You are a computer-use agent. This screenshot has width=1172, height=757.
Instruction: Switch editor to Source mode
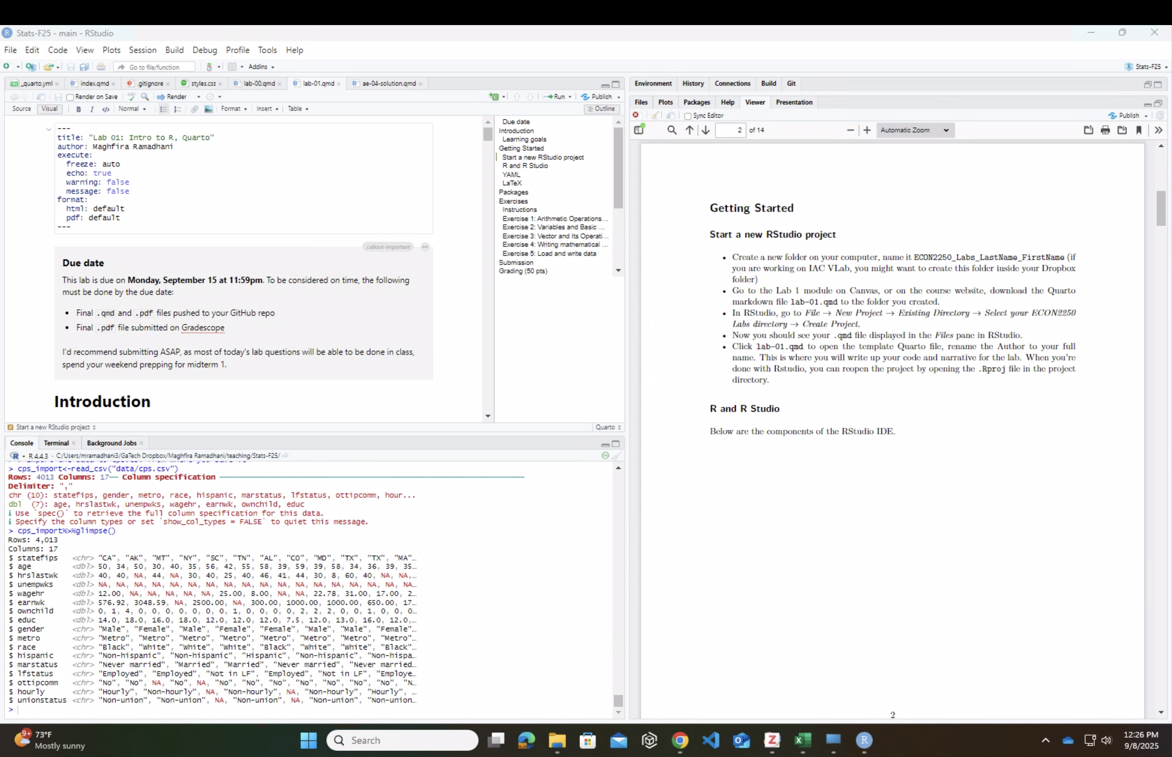pos(21,109)
